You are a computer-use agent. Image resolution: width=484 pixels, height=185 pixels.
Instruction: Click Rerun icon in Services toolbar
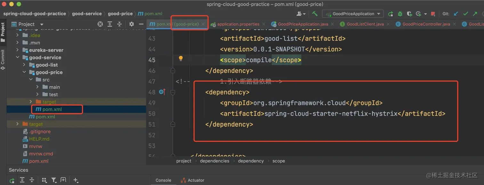coord(12,181)
